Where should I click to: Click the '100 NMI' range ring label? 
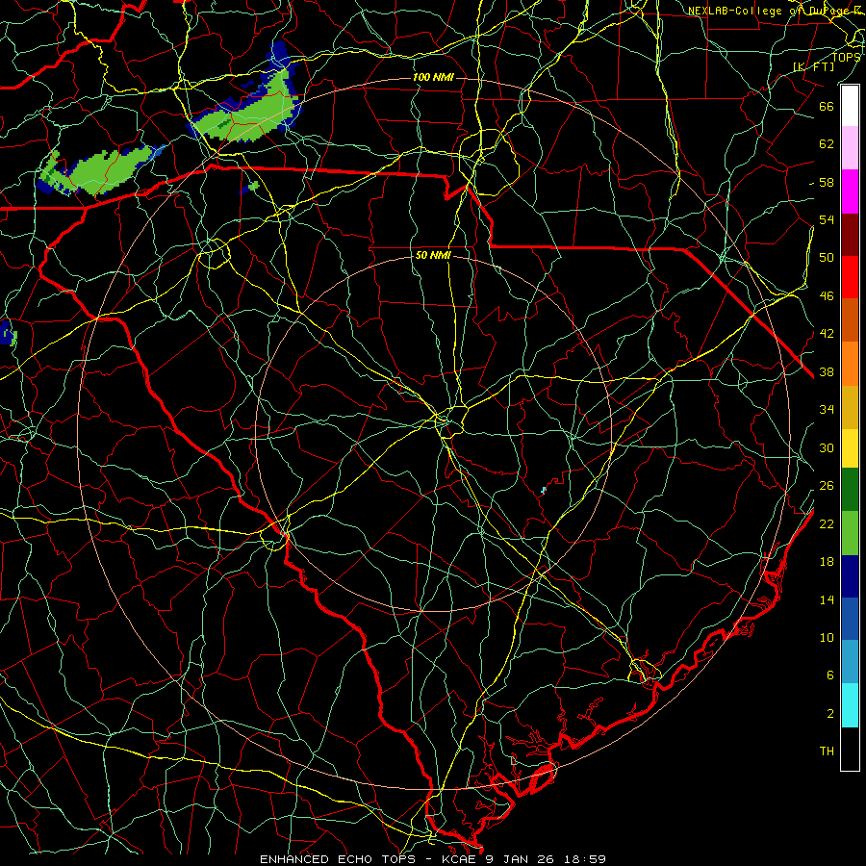click(x=433, y=77)
